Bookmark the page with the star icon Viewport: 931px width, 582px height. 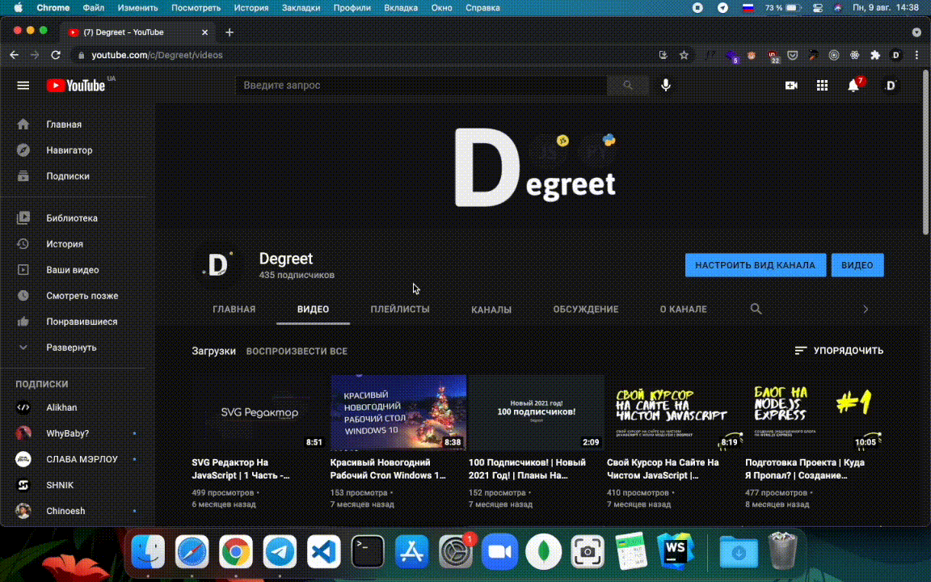(684, 55)
